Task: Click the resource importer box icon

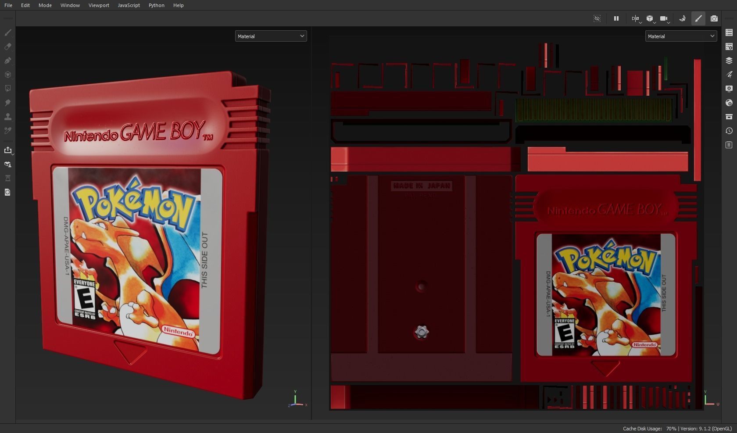Action: (x=7, y=165)
